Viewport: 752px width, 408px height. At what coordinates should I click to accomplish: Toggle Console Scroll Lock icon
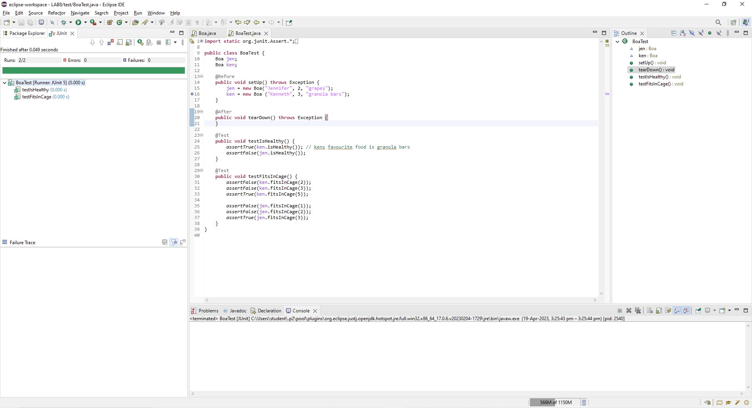click(659, 310)
